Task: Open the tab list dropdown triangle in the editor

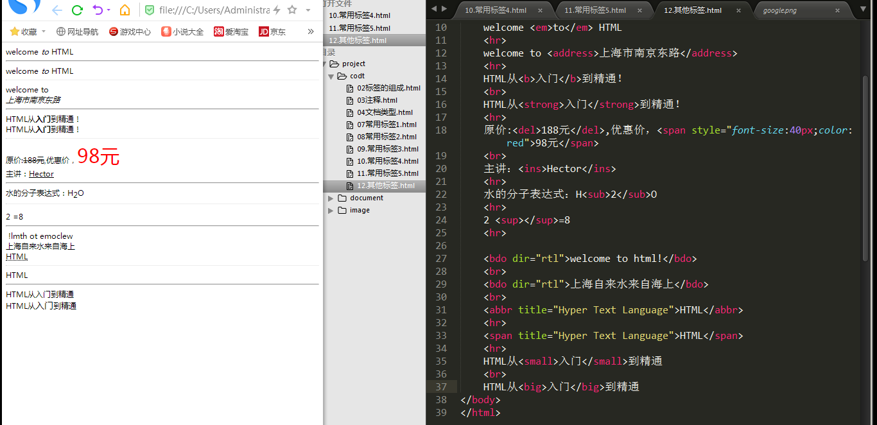Action: 863,10
